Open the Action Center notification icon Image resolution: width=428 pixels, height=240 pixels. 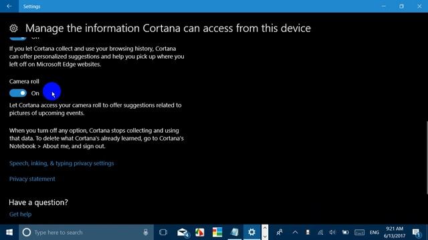coord(416,233)
